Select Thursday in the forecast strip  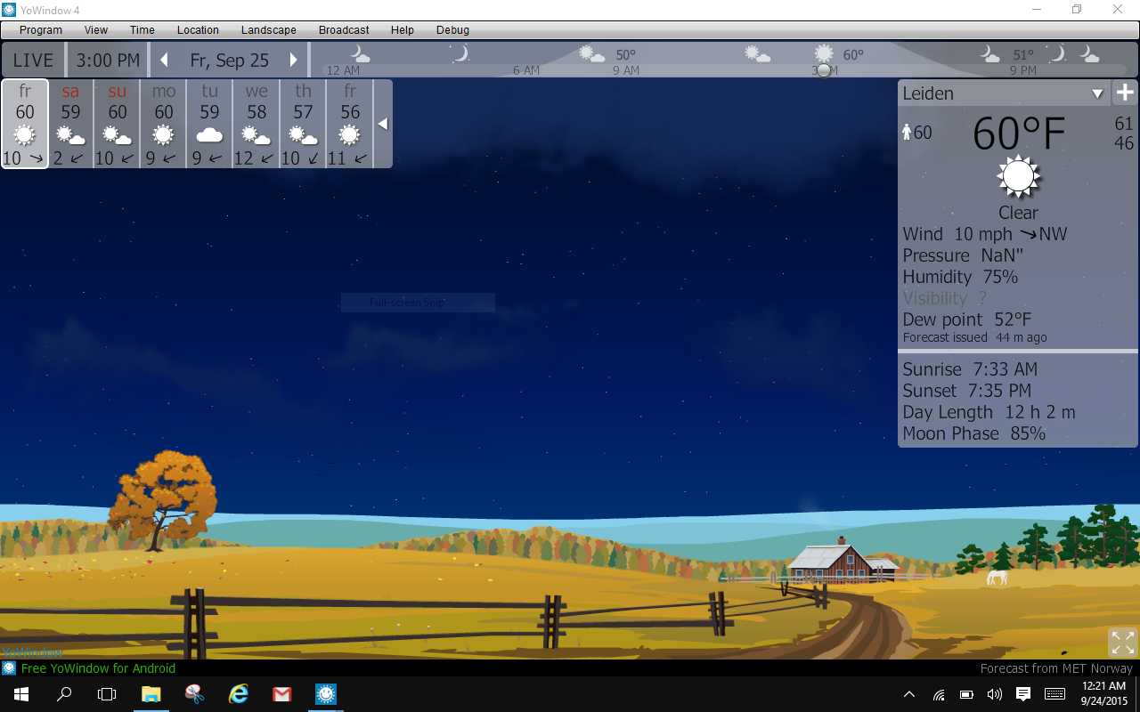[x=303, y=124]
